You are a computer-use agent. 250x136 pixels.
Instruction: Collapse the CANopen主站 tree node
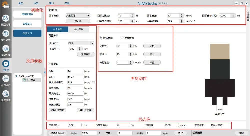click(16, 76)
